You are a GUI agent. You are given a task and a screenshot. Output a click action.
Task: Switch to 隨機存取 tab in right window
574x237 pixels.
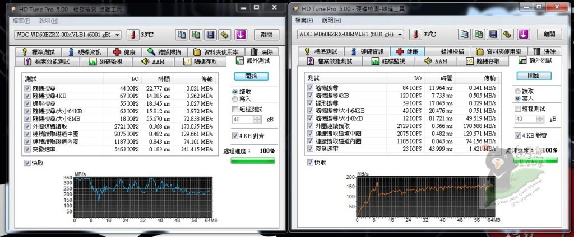483,61
